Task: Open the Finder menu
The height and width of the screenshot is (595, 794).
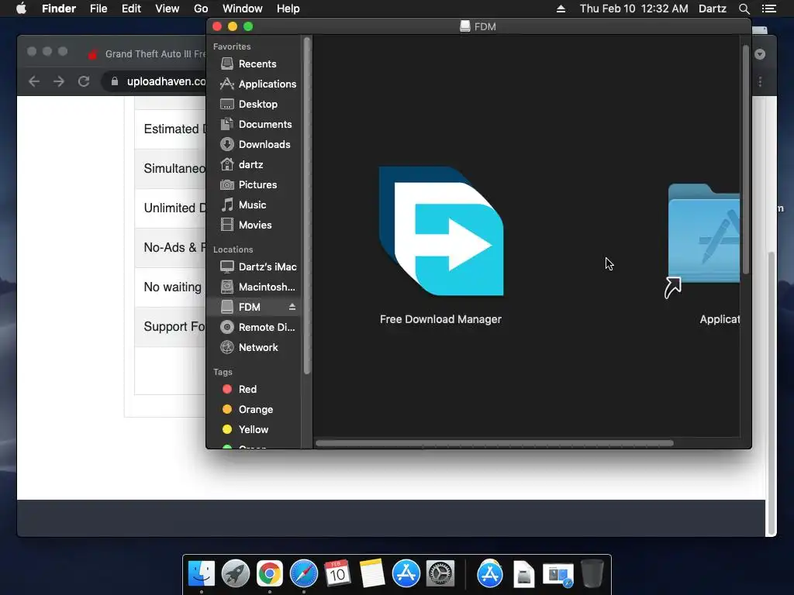Action: (x=59, y=9)
